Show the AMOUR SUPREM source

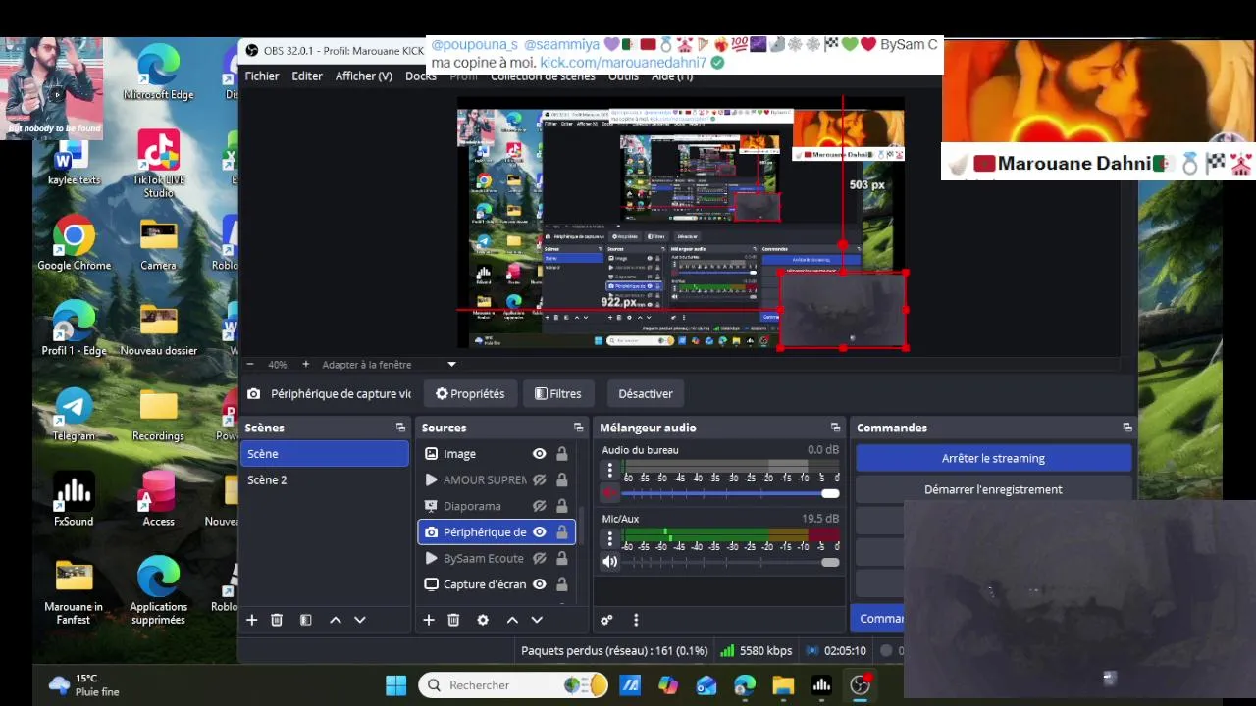click(x=539, y=479)
